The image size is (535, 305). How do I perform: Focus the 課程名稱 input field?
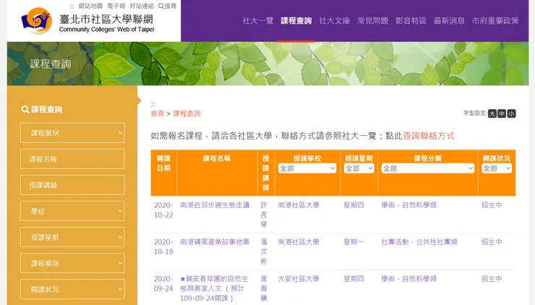[72, 159]
